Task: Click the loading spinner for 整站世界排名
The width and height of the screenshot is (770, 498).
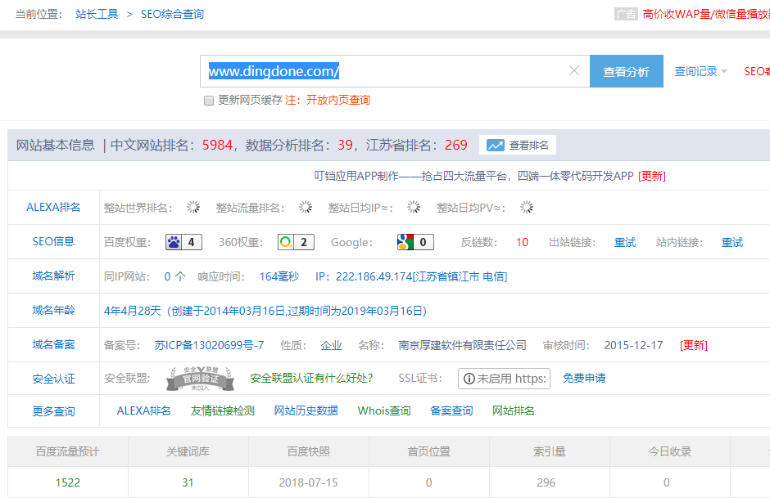Action: click(x=193, y=208)
